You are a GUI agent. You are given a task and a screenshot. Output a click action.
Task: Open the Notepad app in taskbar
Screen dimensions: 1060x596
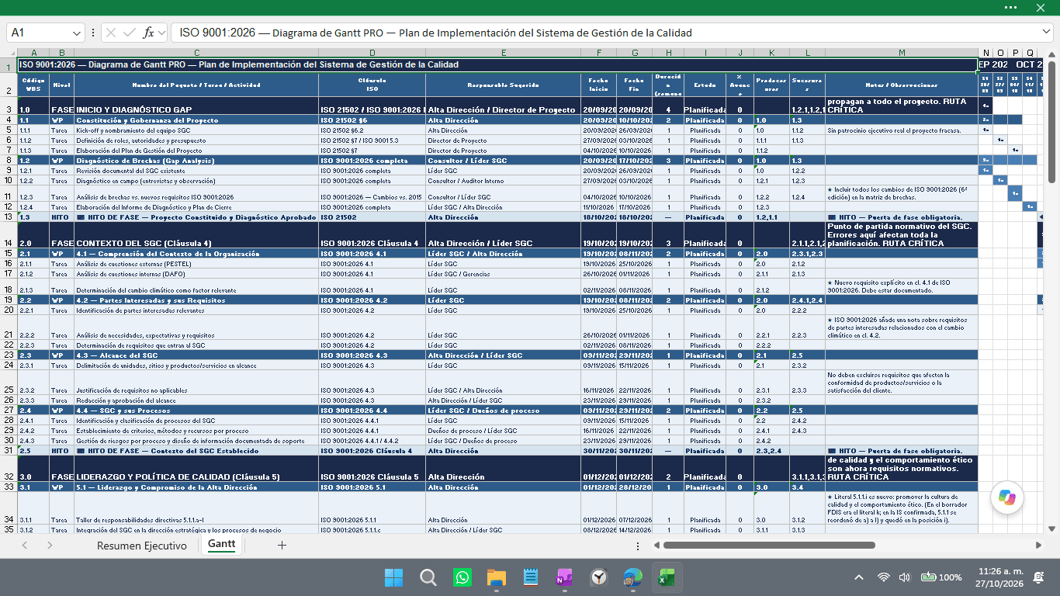pyautogui.click(x=530, y=577)
